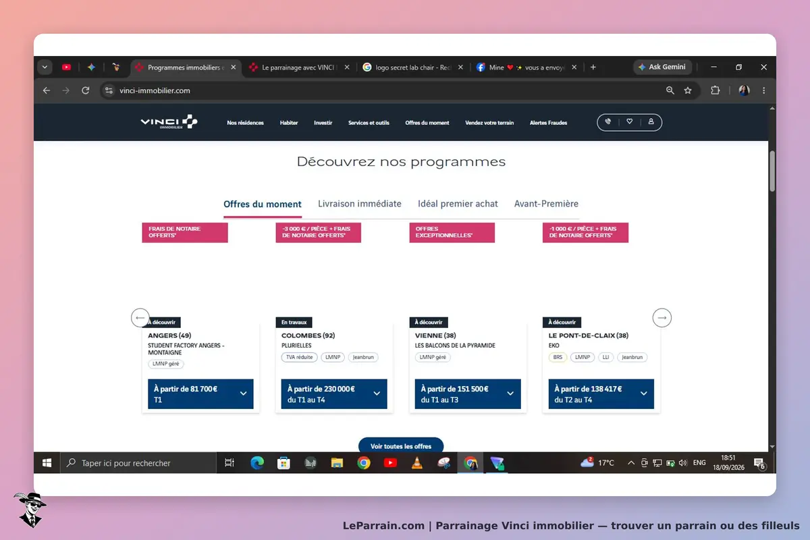Launch Microsoft Edge from the taskbar
The height and width of the screenshot is (540, 810).
257,463
